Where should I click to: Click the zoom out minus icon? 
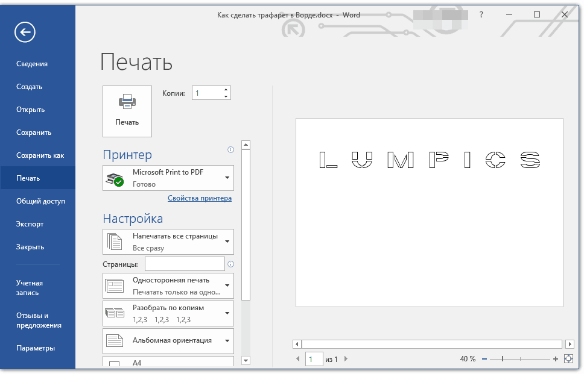coord(484,359)
